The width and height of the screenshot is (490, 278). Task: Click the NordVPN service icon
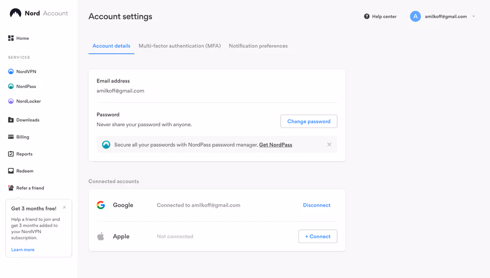pyautogui.click(x=11, y=71)
